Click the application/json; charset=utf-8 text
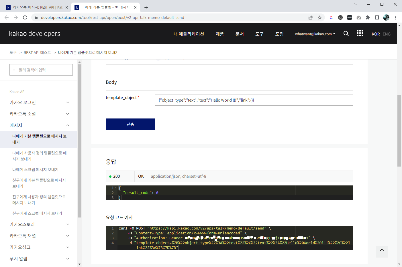 click(x=179, y=176)
